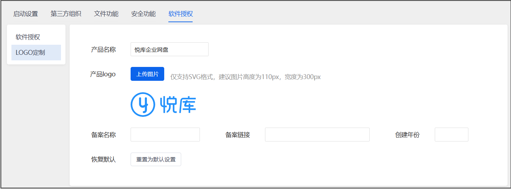511x189 pixels.
Task: Click the 产品名称 label
Action: tap(103, 50)
